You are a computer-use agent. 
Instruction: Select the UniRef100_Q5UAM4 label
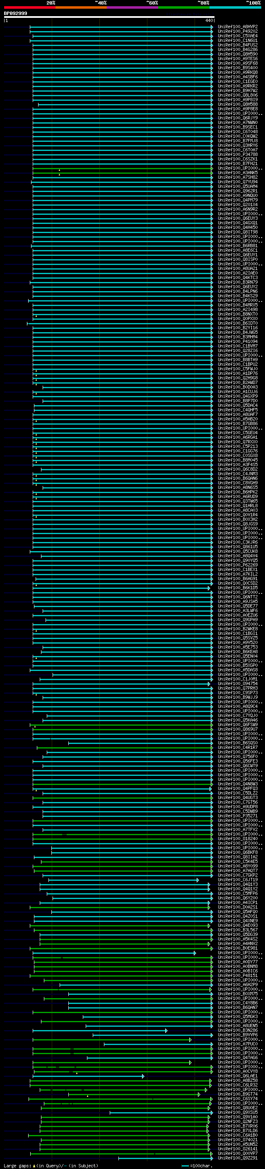tap(238, 187)
